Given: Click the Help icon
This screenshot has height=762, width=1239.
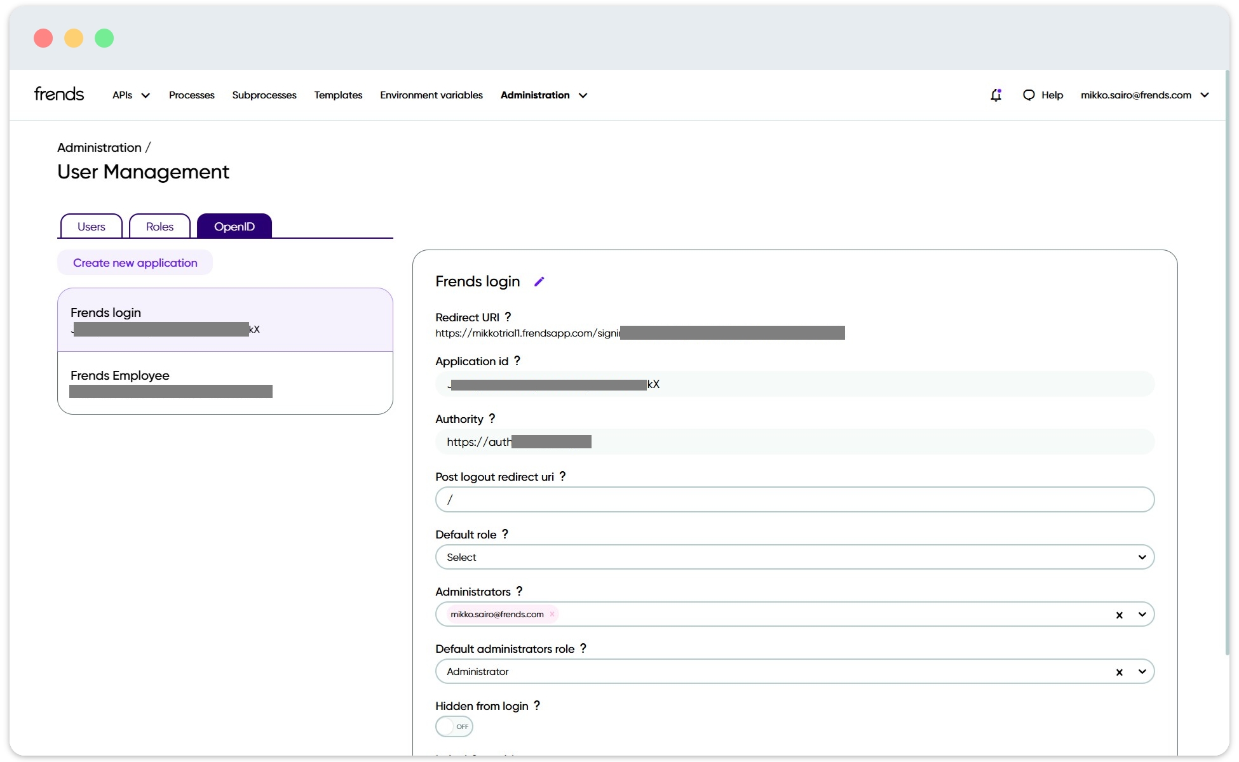Looking at the screenshot, I should [1042, 95].
